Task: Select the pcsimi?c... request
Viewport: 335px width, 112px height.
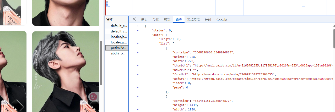Action: (117, 48)
